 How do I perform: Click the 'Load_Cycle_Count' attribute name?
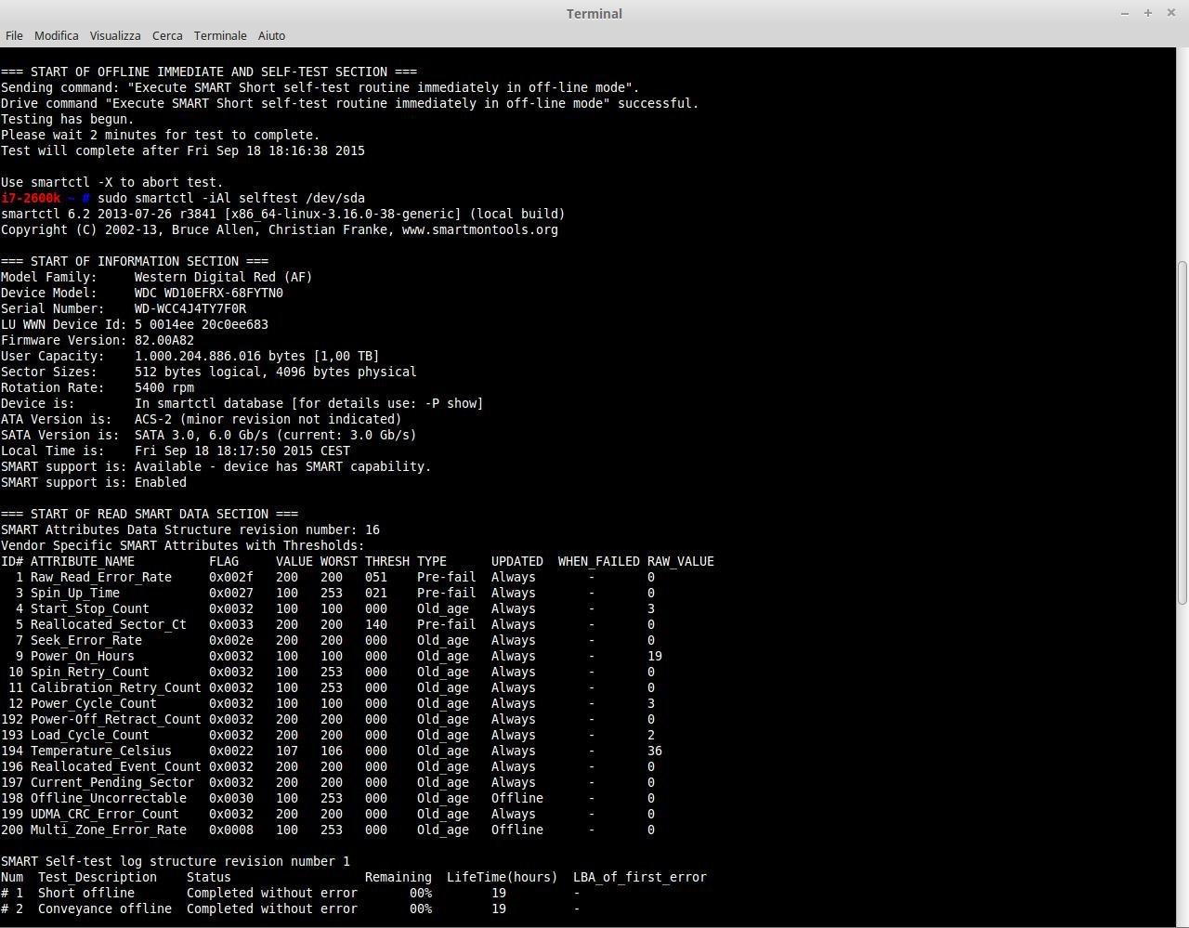90,735
